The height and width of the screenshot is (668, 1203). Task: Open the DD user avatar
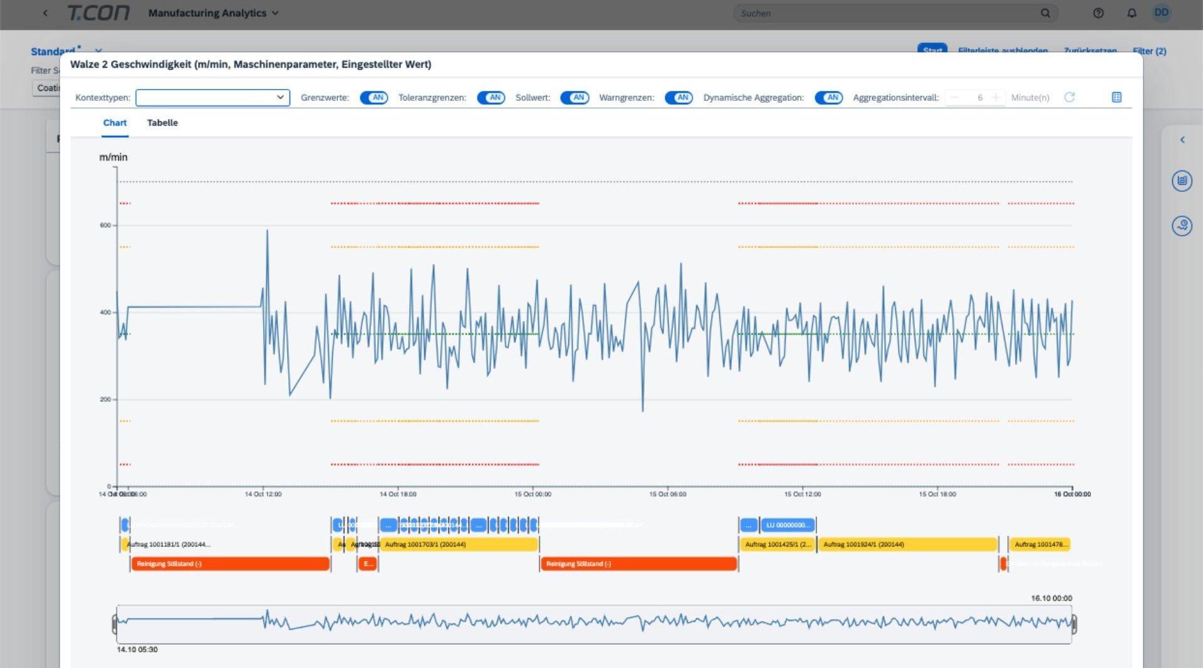(1161, 13)
